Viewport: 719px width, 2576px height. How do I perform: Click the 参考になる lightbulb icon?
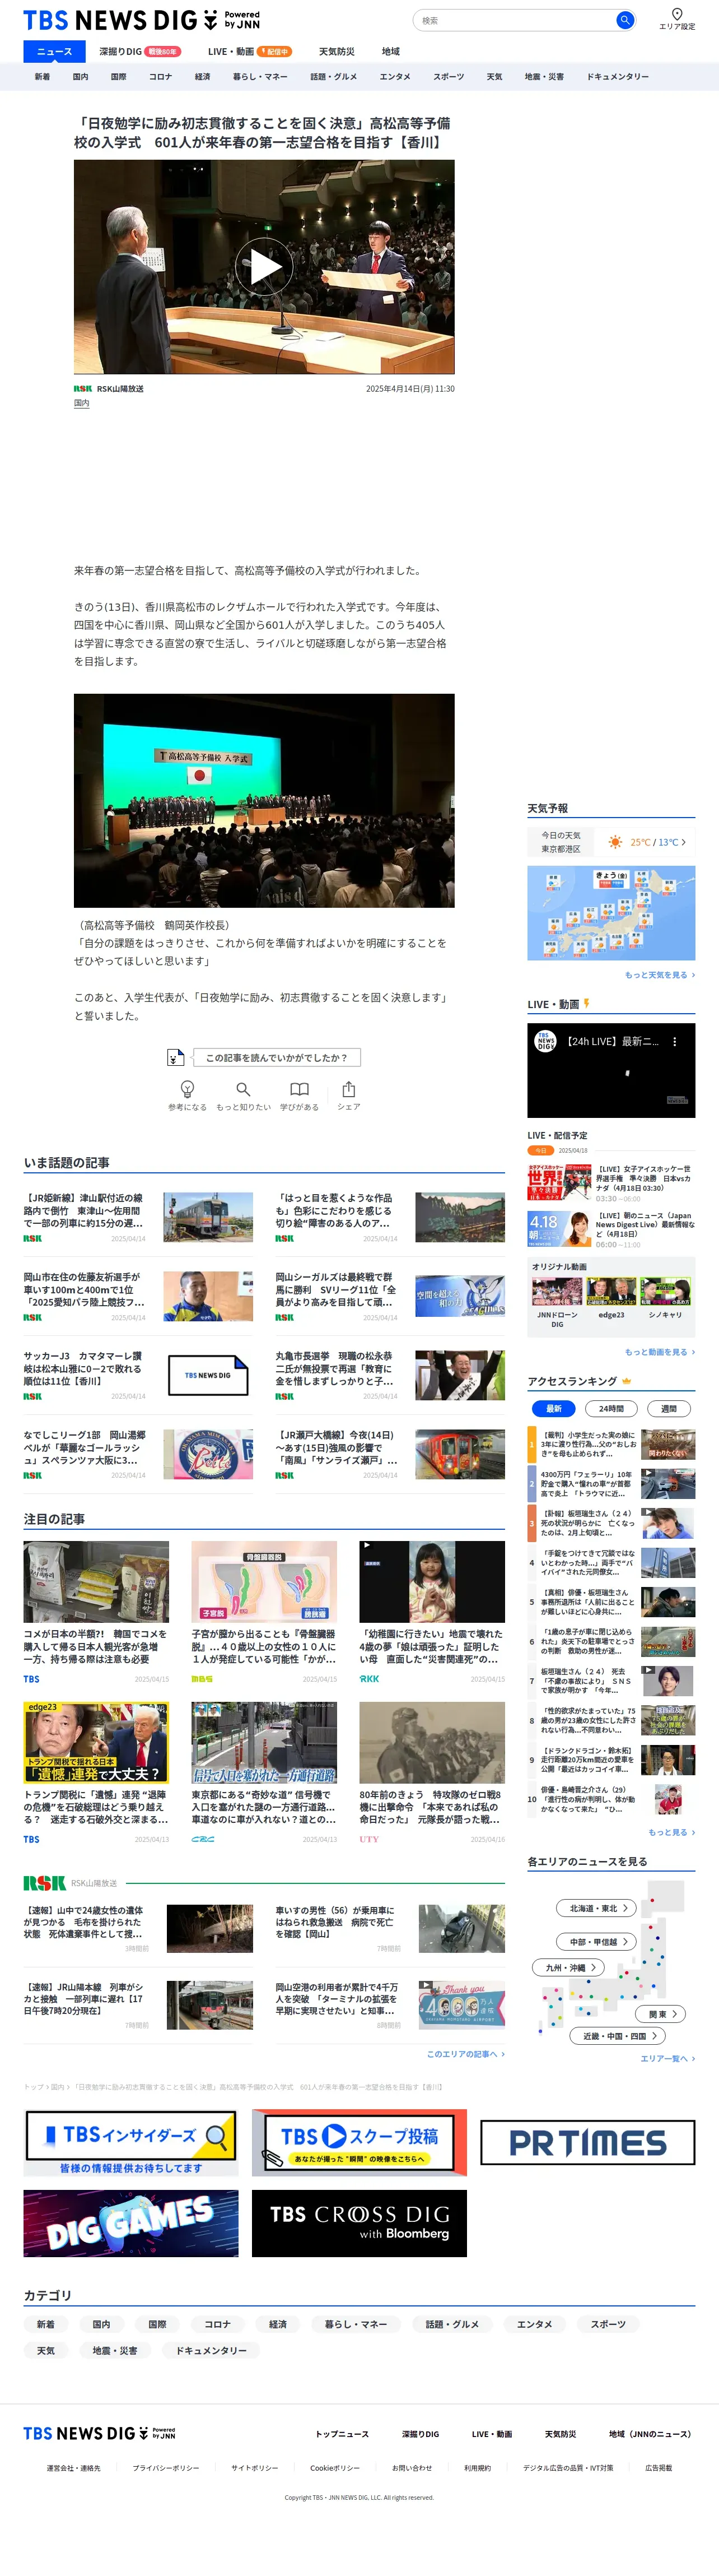tap(186, 1089)
